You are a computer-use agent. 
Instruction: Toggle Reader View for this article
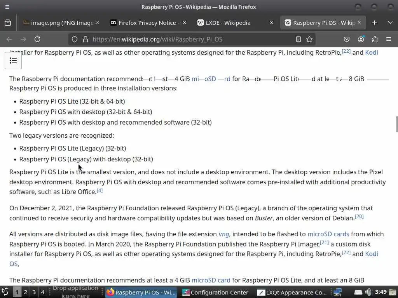298,39
